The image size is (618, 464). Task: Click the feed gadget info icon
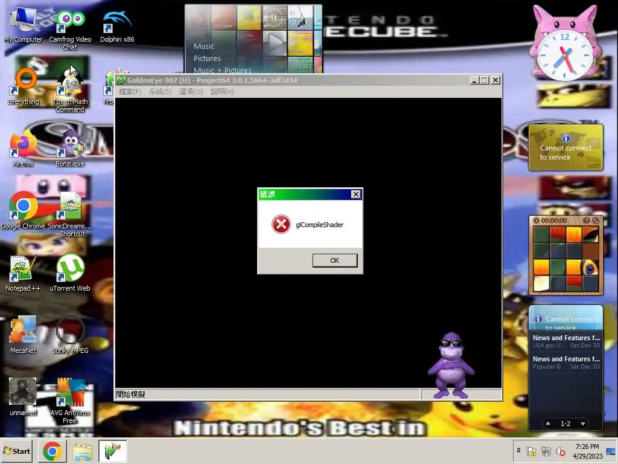coord(538,319)
